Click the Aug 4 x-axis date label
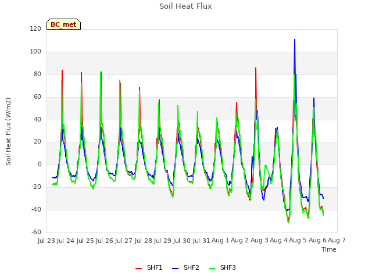This screenshot has width=372, height=279. [x=278, y=241]
